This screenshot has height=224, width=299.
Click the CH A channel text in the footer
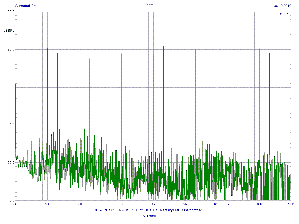pyautogui.click(x=98, y=210)
